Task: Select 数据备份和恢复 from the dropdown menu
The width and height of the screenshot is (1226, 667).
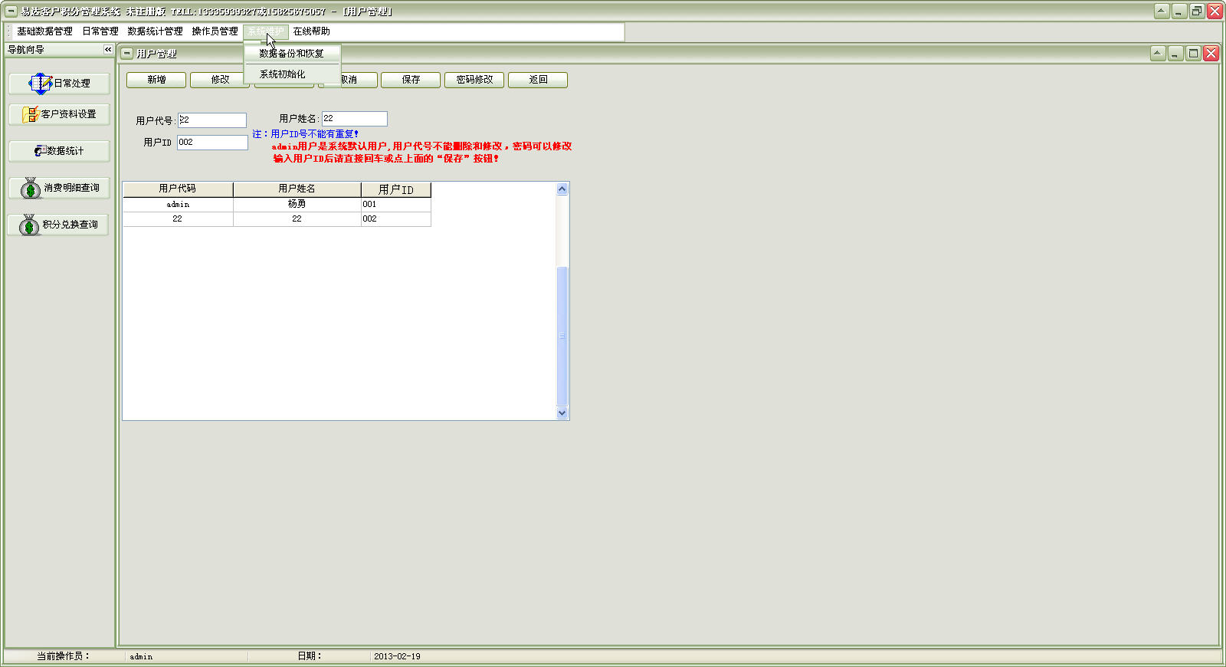Action: (x=292, y=54)
